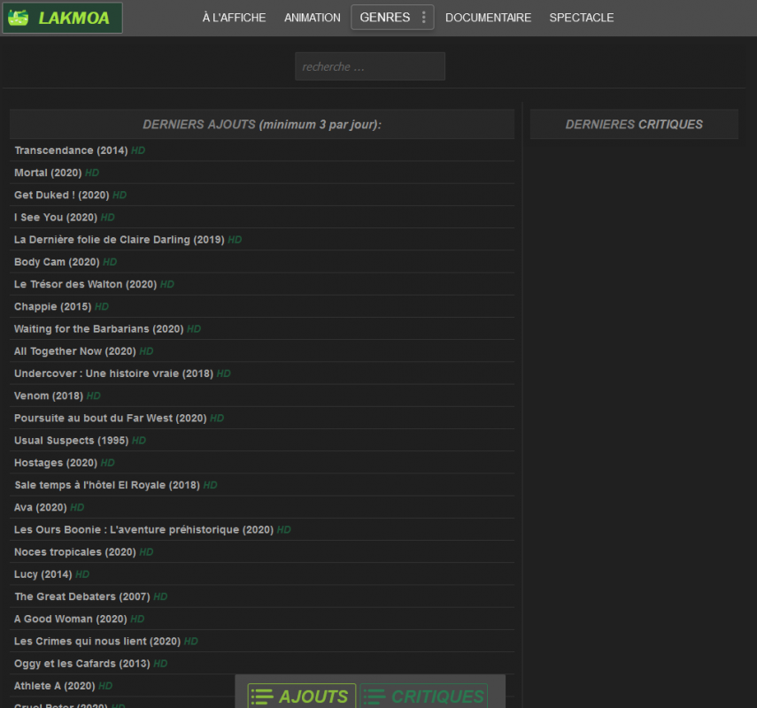Viewport: 757px width, 708px height.
Task: Click the CRITIQUES list button
Action: click(x=423, y=696)
